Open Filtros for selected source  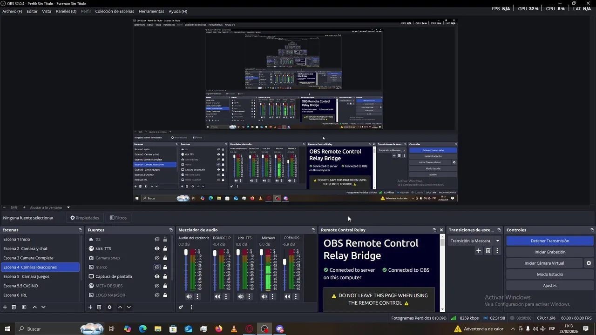(118, 218)
